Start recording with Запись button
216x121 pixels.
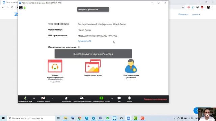pyautogui.click(x=129, y=99)
